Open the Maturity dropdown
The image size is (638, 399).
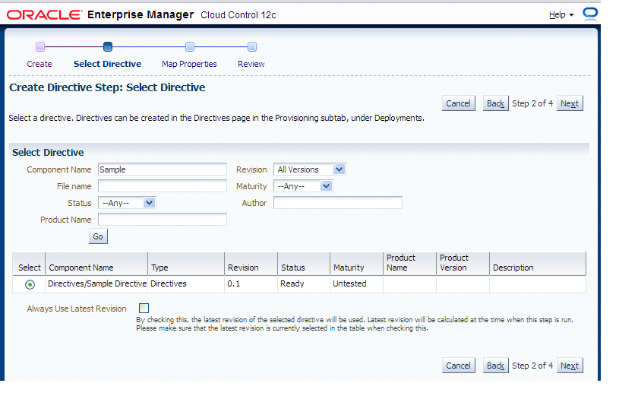(303, 186)
